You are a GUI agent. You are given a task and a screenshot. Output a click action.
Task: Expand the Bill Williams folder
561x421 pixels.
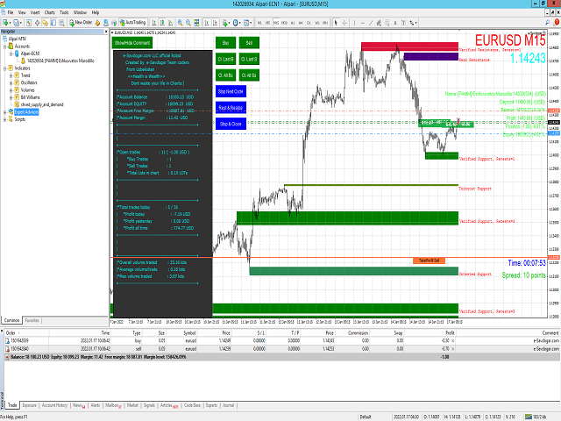[11, 97]
